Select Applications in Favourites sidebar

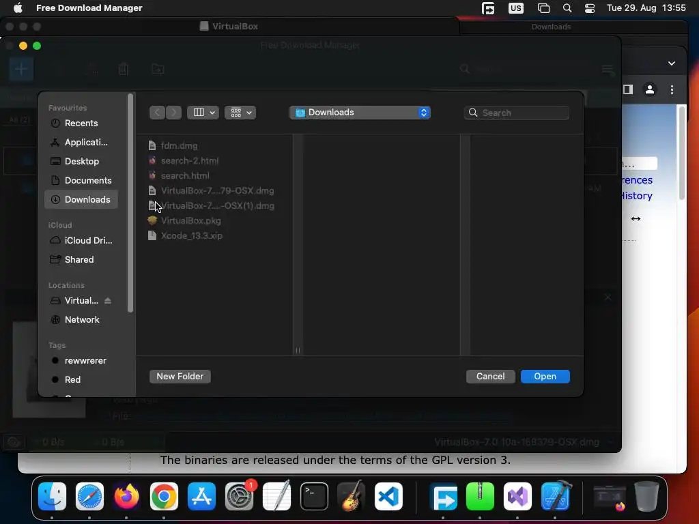pos(81,142)
